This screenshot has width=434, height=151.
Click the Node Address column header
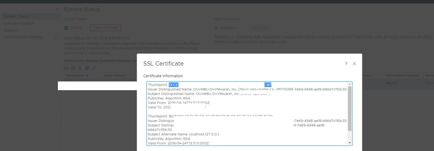click(x=115, y=75)
